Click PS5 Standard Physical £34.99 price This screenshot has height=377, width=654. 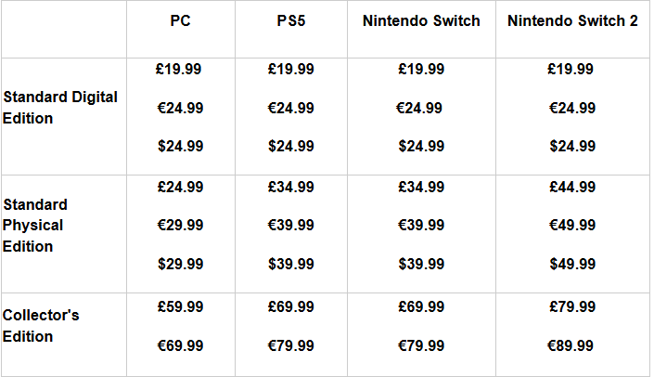point(290,188)
